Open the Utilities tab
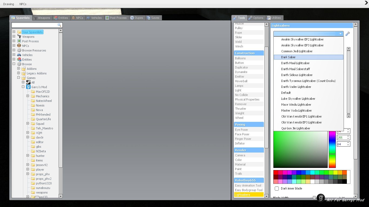 point(274,18)
